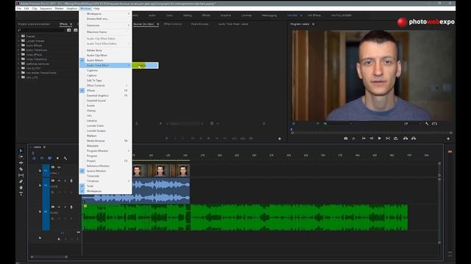
Task: Enable voice-over record on A1 track
Action: [71, 181]
